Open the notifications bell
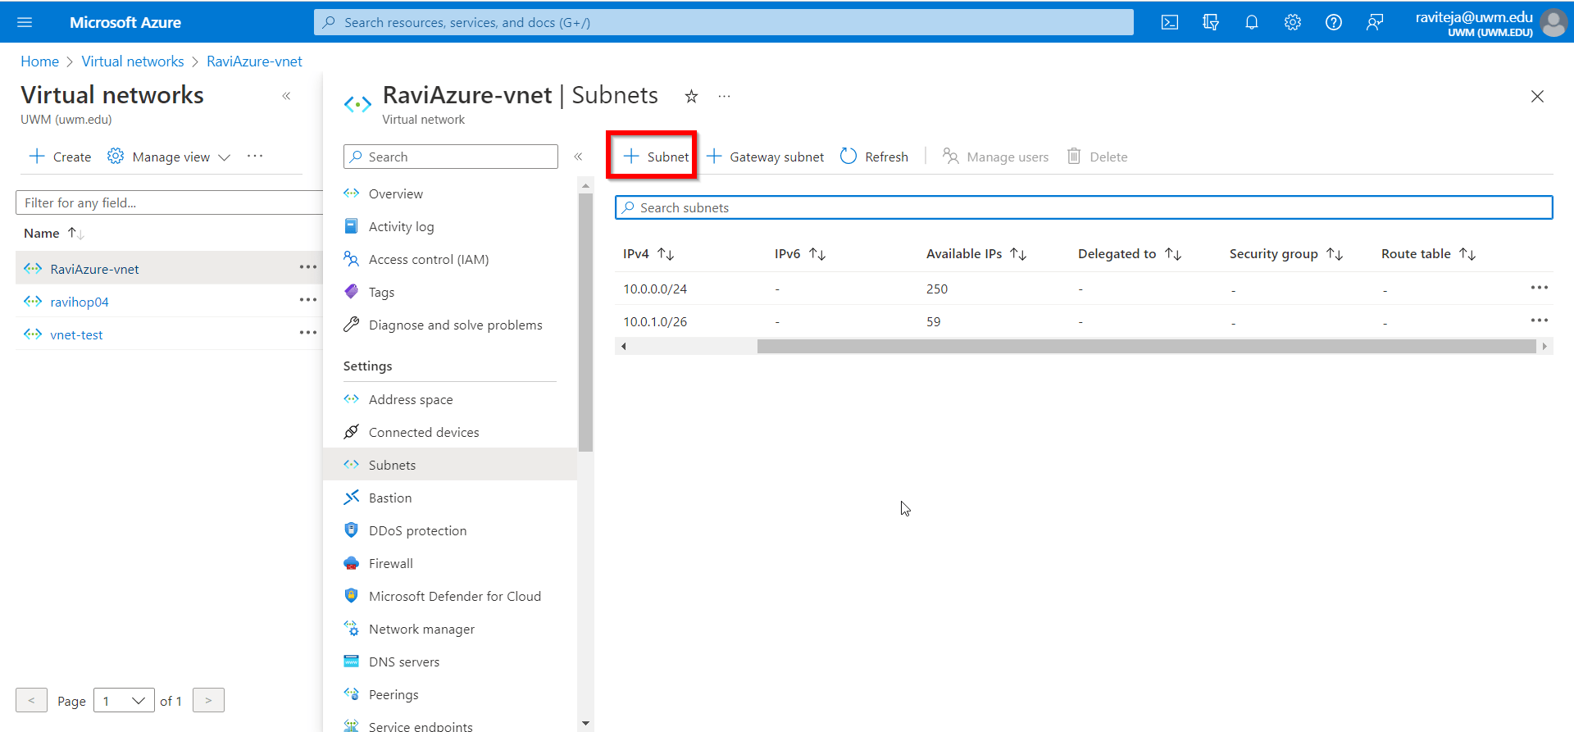 point(1252,22)
